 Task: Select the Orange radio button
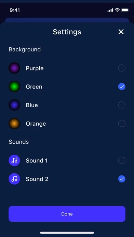(x=122, y=124)
